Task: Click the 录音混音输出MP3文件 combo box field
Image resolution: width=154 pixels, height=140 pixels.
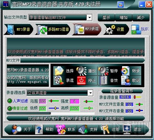Action: (x=58, y=18)
